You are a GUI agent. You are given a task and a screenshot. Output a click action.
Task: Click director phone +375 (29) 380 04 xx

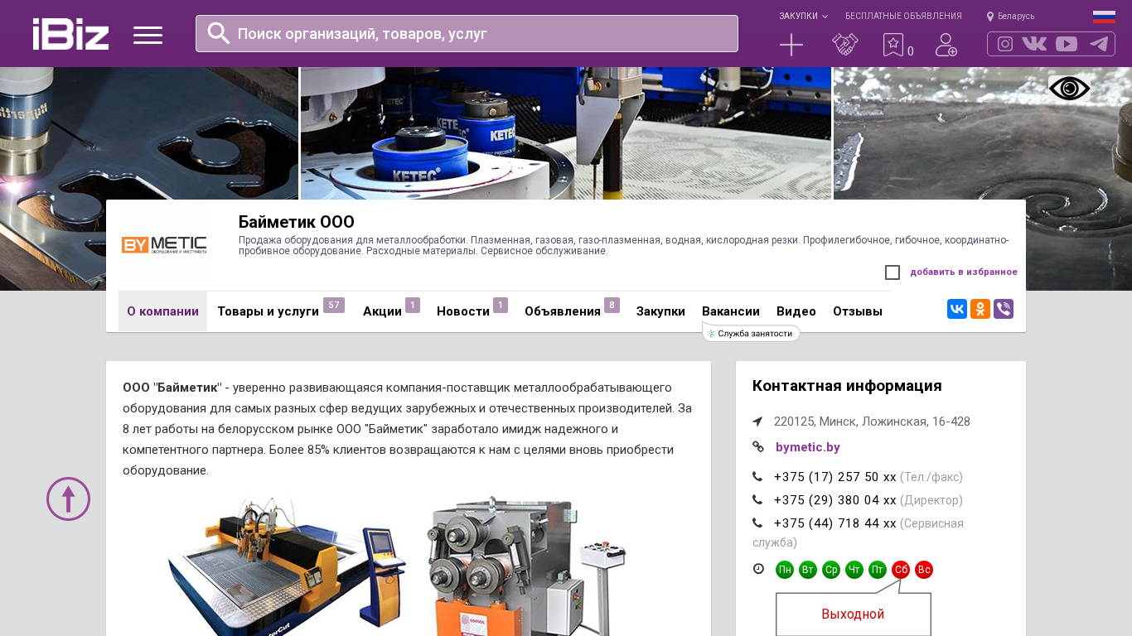point(835,500)
